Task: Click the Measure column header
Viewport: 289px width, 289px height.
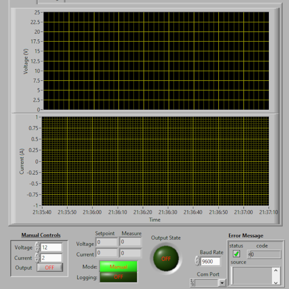Action: click(x=132, y=233)
